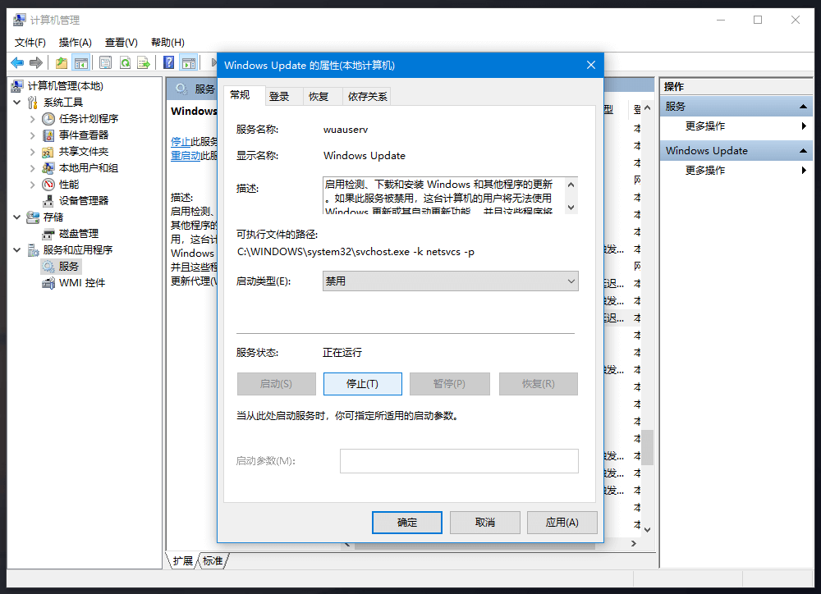Click the 应用(A) button
Screen dimensions: 821x594
coord(562,523)
